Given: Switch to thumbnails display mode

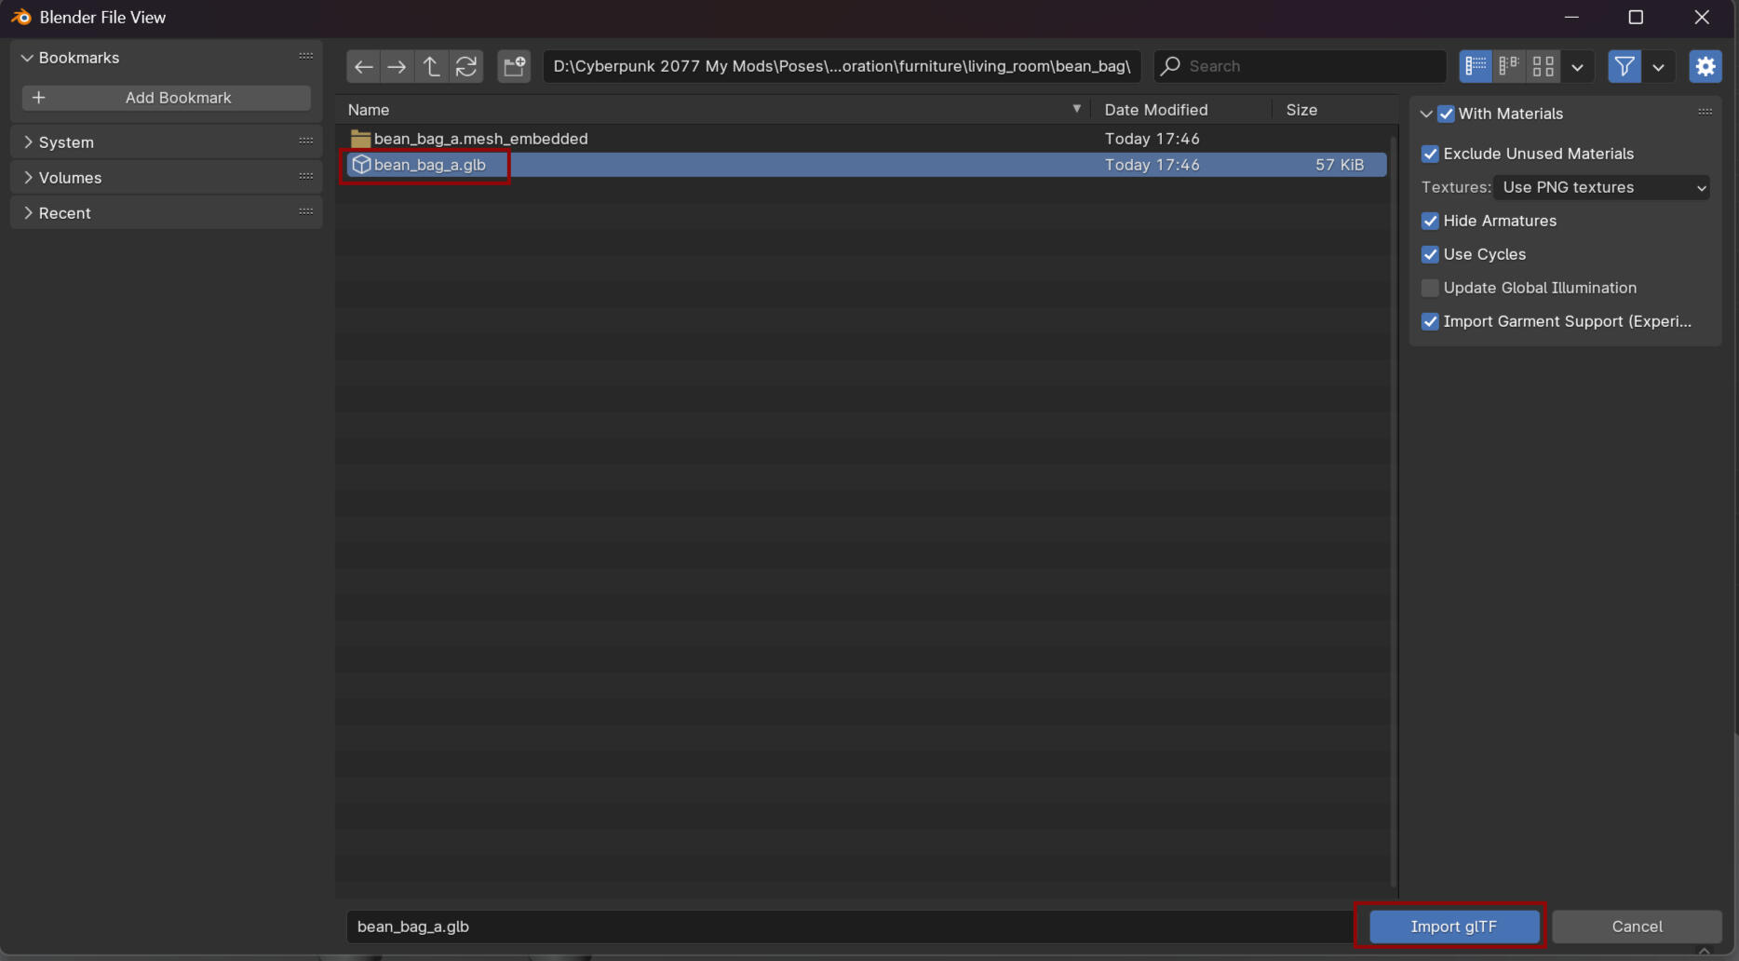Looking at the screenshot, I should 1543,66.
